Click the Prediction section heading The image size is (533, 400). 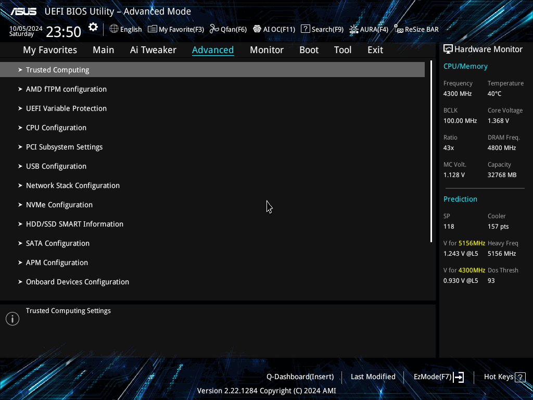click(x=460, y=199)
